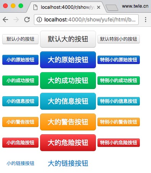This screenshot has width=151, height=173.
Task: Click the green 大的成功按钮 button
Action: point(68,81)
